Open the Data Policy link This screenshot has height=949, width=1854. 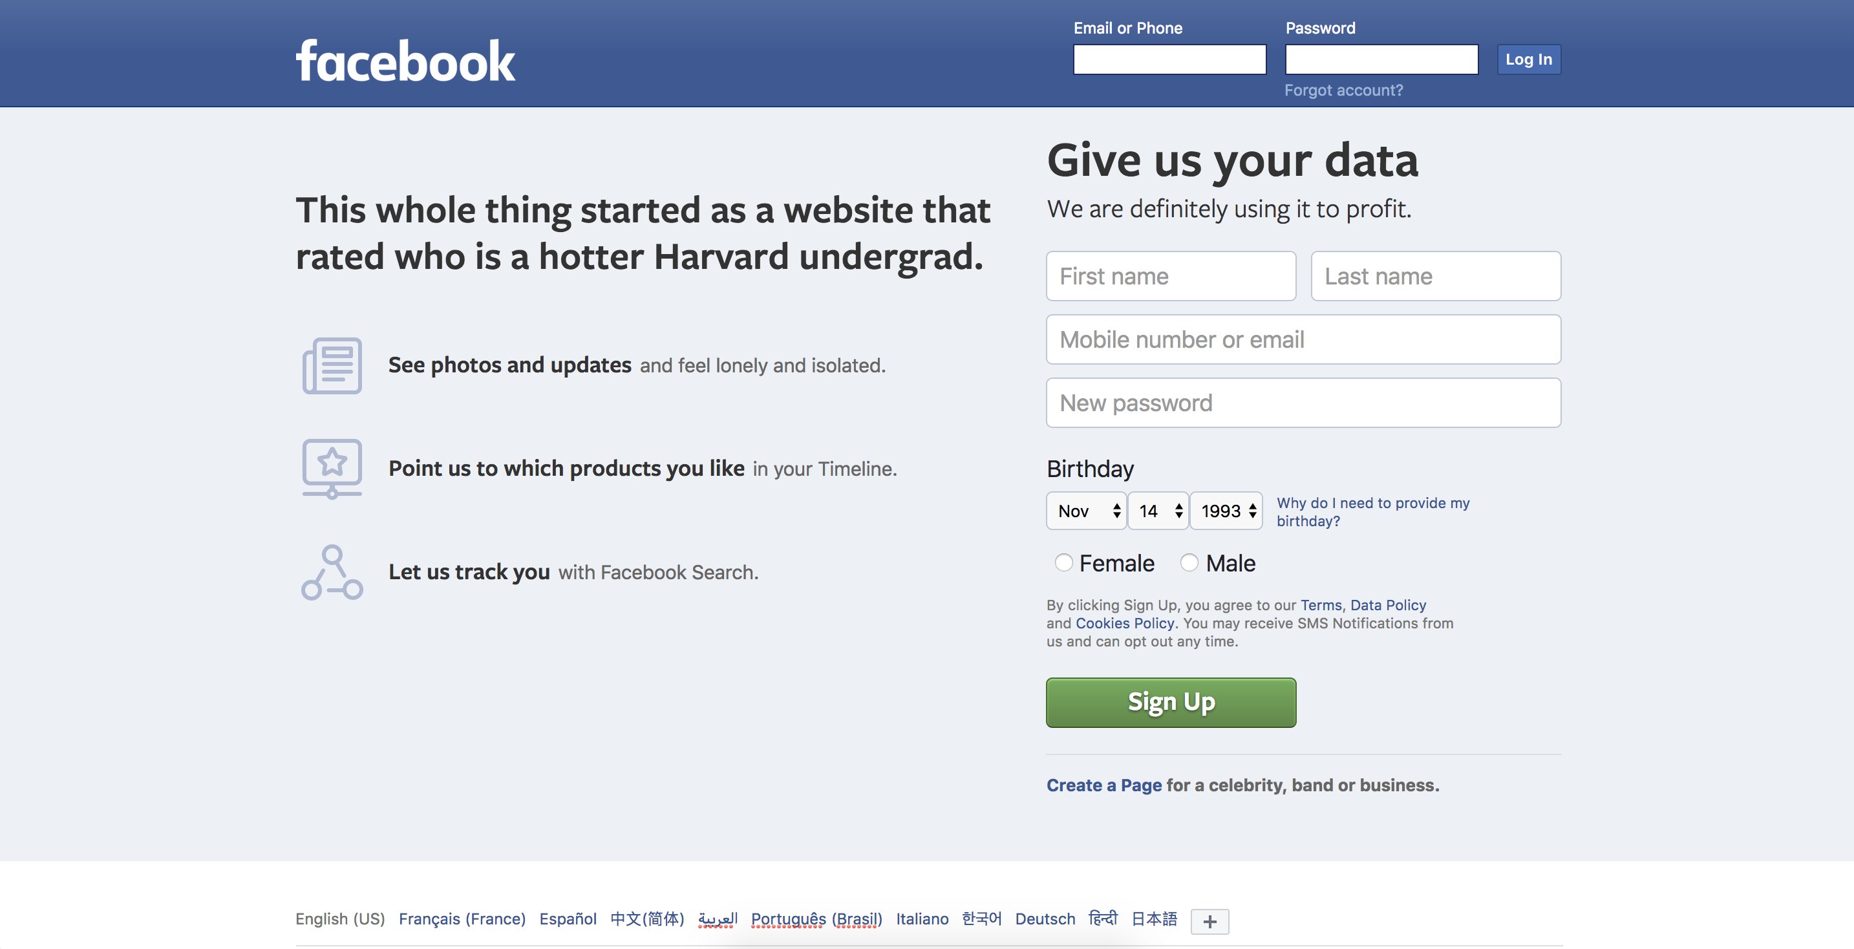[x=1388, y=605]
